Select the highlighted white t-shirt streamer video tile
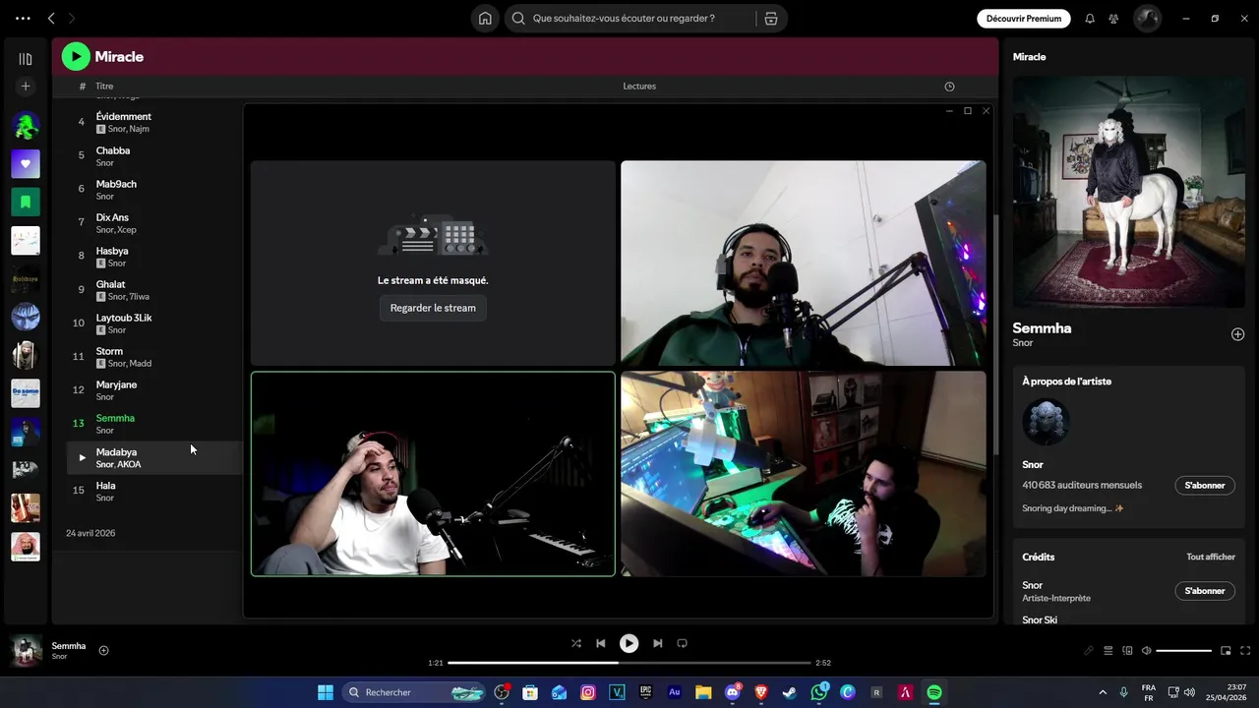This screenshot has width=1259, height=708. (x=433, y=474)
